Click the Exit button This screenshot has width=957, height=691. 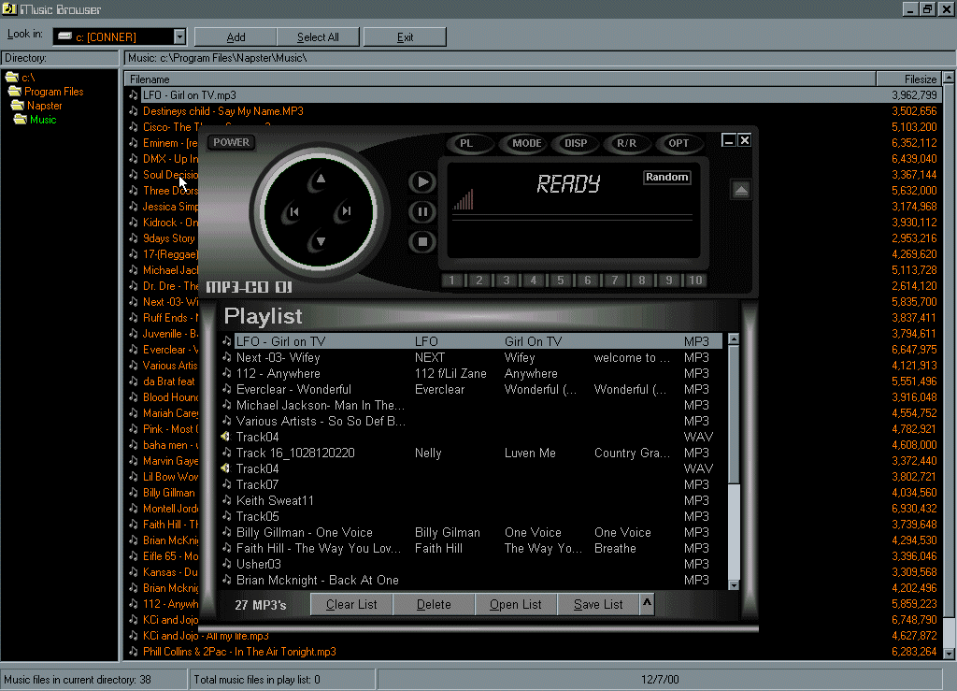[x=406, y=37]
